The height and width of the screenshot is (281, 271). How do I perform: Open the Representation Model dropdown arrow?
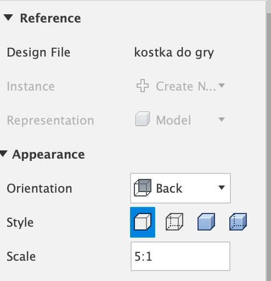pyautogui.click(x=222, y=120)
